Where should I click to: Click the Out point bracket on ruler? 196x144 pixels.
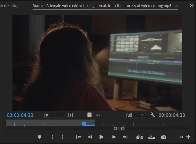(x=94, y=123)
